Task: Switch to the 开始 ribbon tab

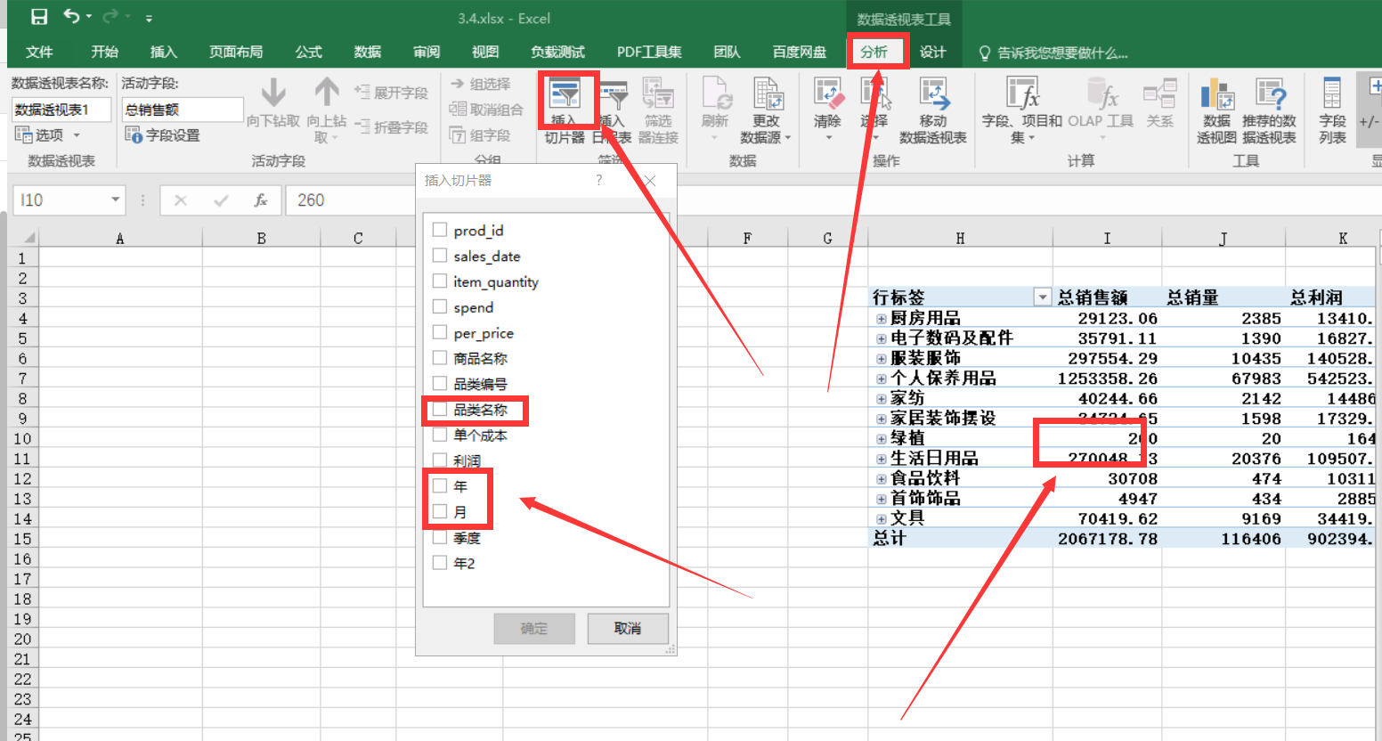Action: [x=104, y=52]
